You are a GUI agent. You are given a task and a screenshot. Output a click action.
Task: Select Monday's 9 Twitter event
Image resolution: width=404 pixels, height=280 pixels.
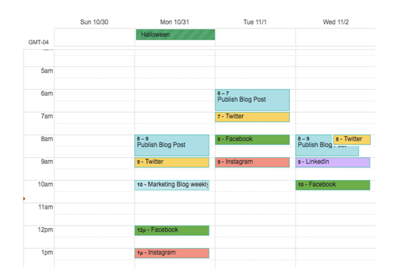coord(172,162)
